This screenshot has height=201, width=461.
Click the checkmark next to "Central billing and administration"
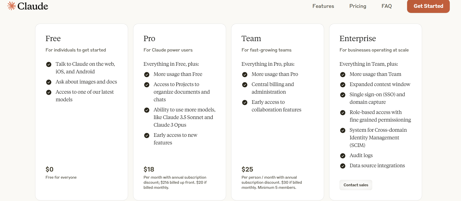[x=245, y=85]
